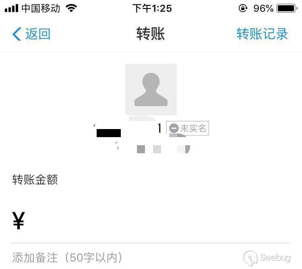
Task: Tap the 下午1:25 clock in status bar
Action: [x=152, y=8]
